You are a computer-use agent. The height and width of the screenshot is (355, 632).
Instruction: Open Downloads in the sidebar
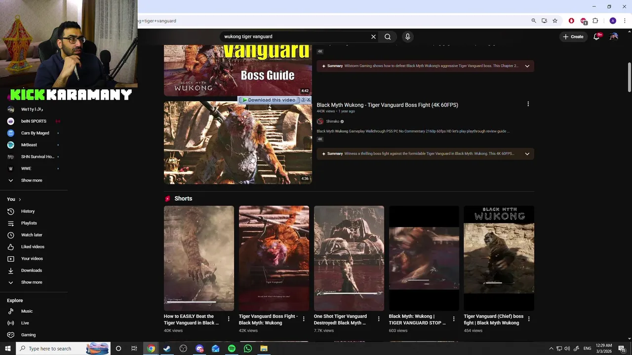31,271
